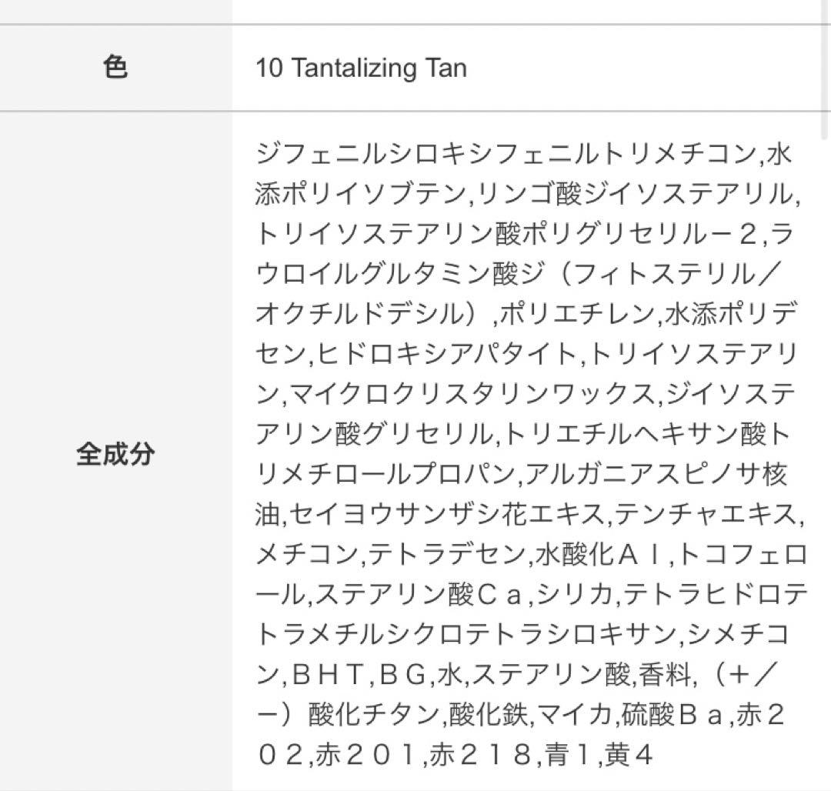The width and height of the screenshot is (831, 791).
Task: Click the マイカ ingredient text
Action: (x=574, y=715)
